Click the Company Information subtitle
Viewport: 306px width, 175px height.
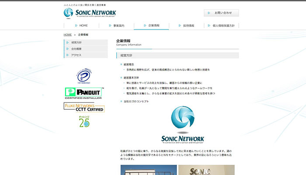[x=129, y=45]
